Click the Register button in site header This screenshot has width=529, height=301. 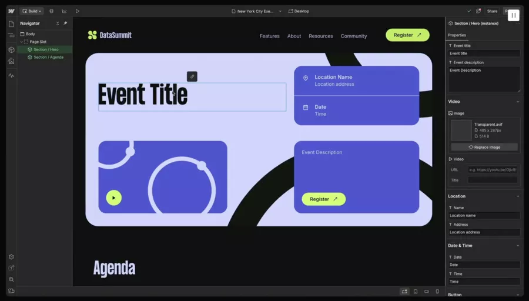407,35
